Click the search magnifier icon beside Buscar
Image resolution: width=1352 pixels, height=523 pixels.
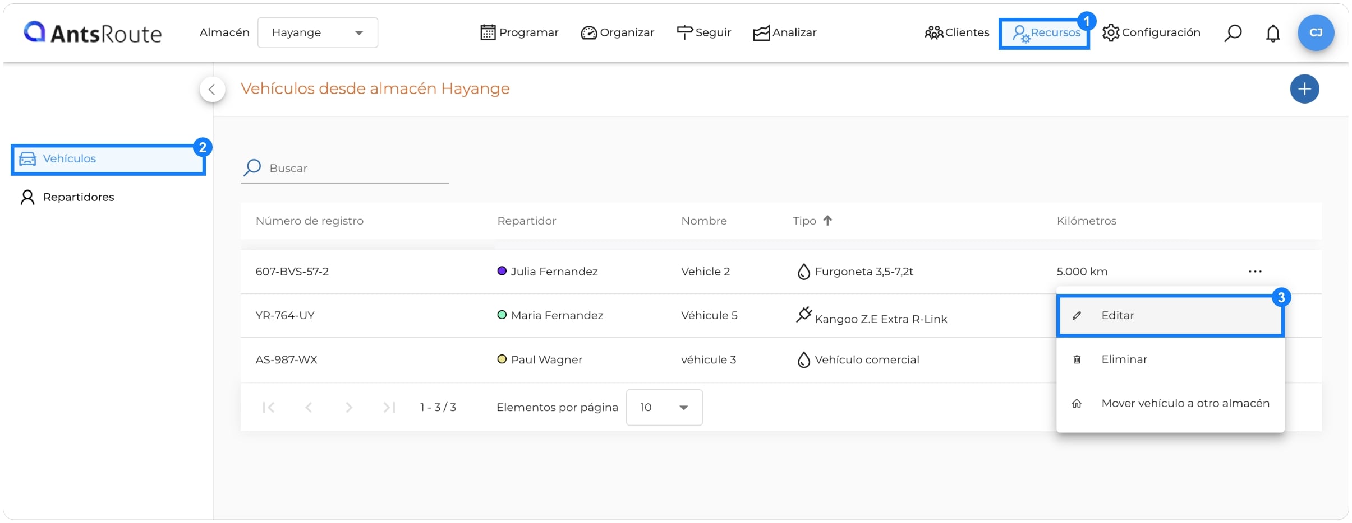coord(252,167)
